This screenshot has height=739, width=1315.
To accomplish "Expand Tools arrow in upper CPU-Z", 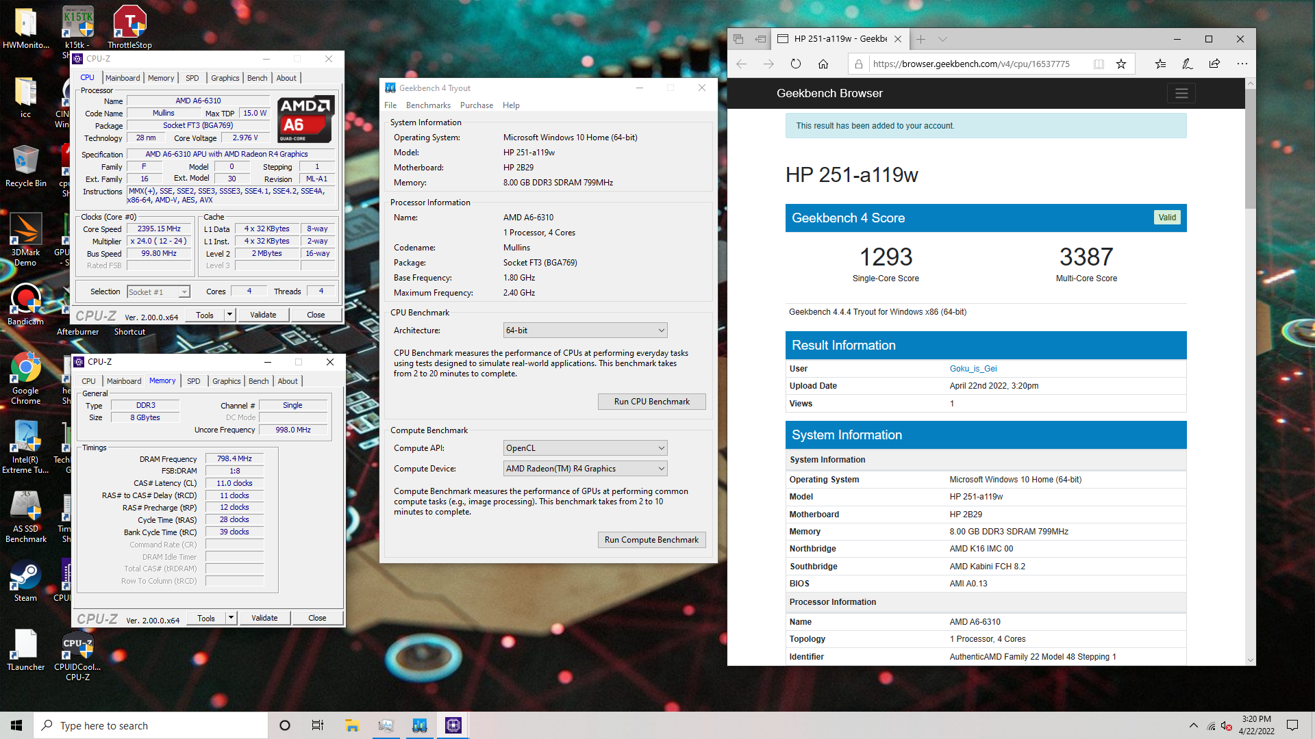I will click(x=229, y=315).
